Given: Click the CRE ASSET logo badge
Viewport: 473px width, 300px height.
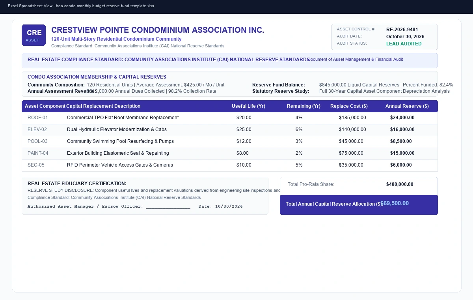Looking at the screenshot, I should (x=34, y=35).
